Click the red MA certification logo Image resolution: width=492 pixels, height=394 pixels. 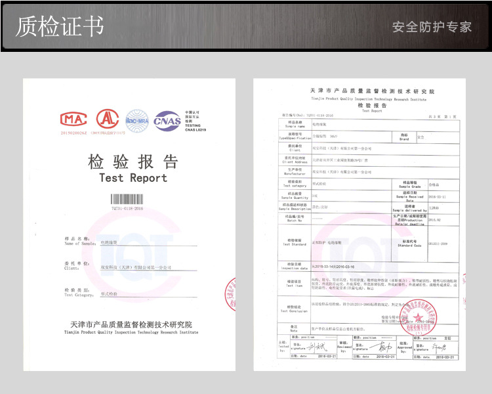[73, 120]
